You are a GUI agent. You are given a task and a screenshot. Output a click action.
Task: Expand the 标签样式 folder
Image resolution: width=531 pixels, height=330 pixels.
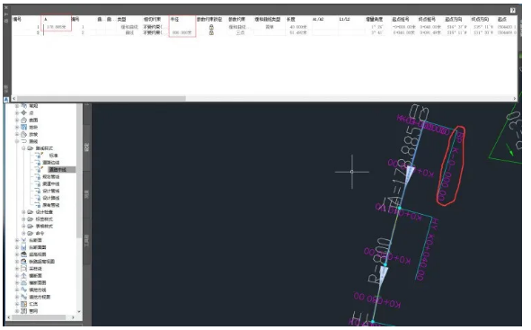pos(23,219)
